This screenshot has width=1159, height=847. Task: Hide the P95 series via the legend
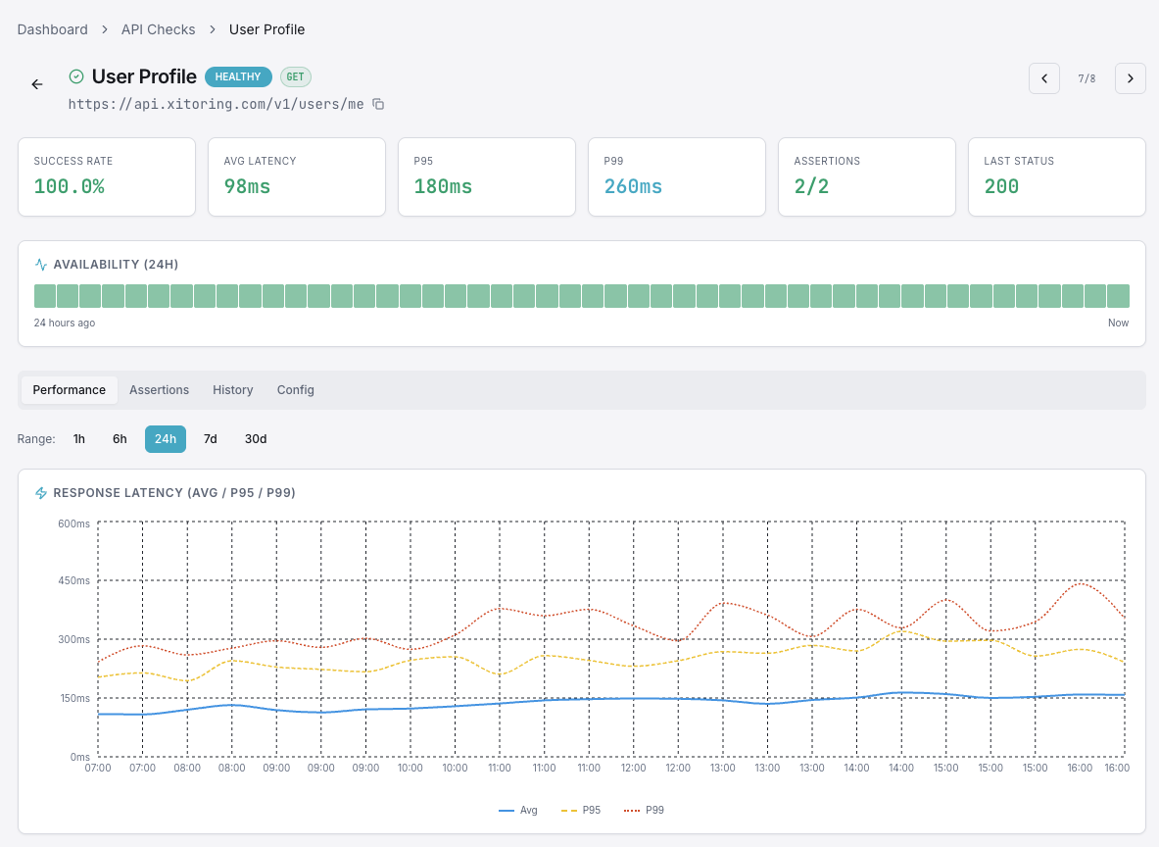[x=580, y=810]
